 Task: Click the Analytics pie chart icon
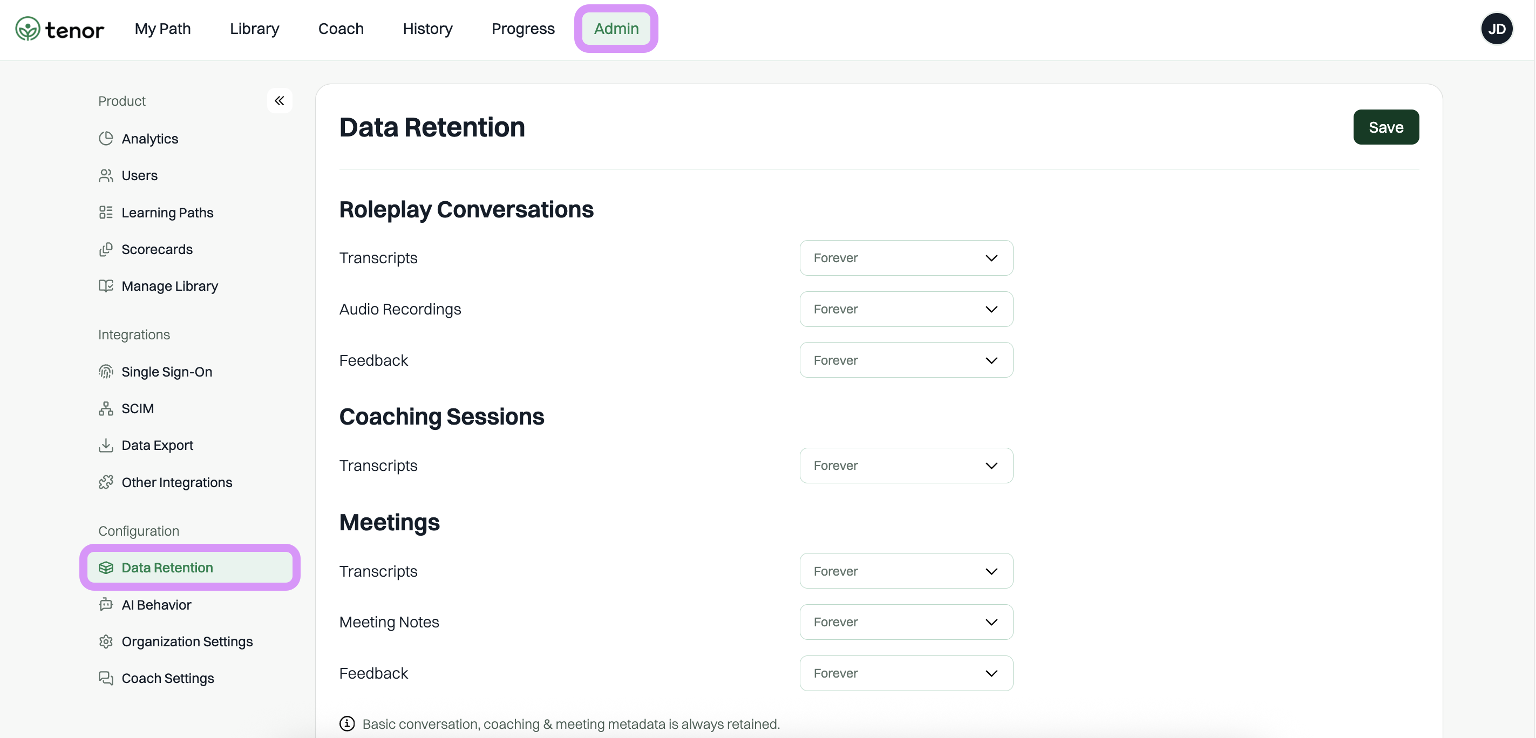coord(106,138)
